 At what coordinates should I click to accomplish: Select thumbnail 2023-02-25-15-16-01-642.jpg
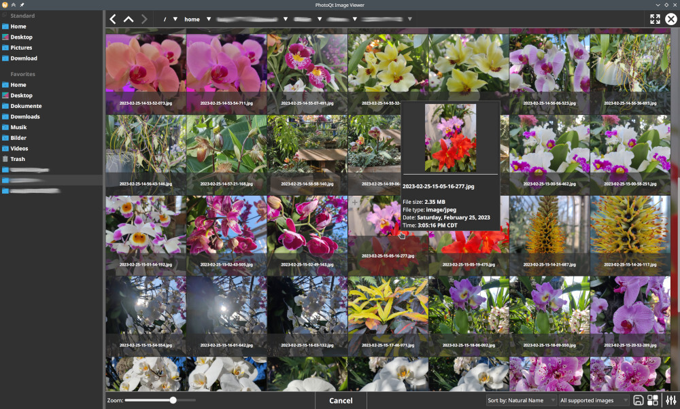coord(226,316)
